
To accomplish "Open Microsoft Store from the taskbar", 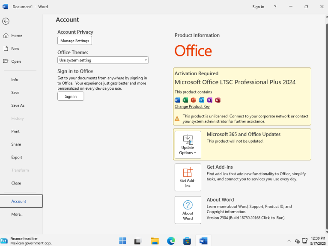I will 187,241.
